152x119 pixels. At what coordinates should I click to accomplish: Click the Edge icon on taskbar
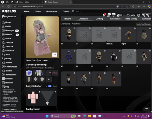[x=84, y=116]
